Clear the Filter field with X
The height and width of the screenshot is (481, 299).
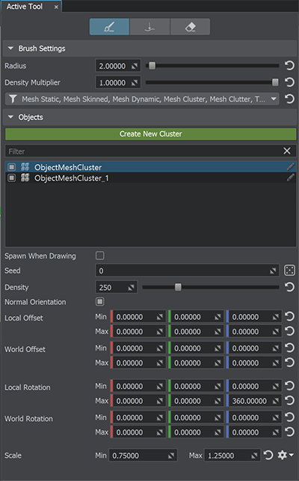click(x=287, y=151)
